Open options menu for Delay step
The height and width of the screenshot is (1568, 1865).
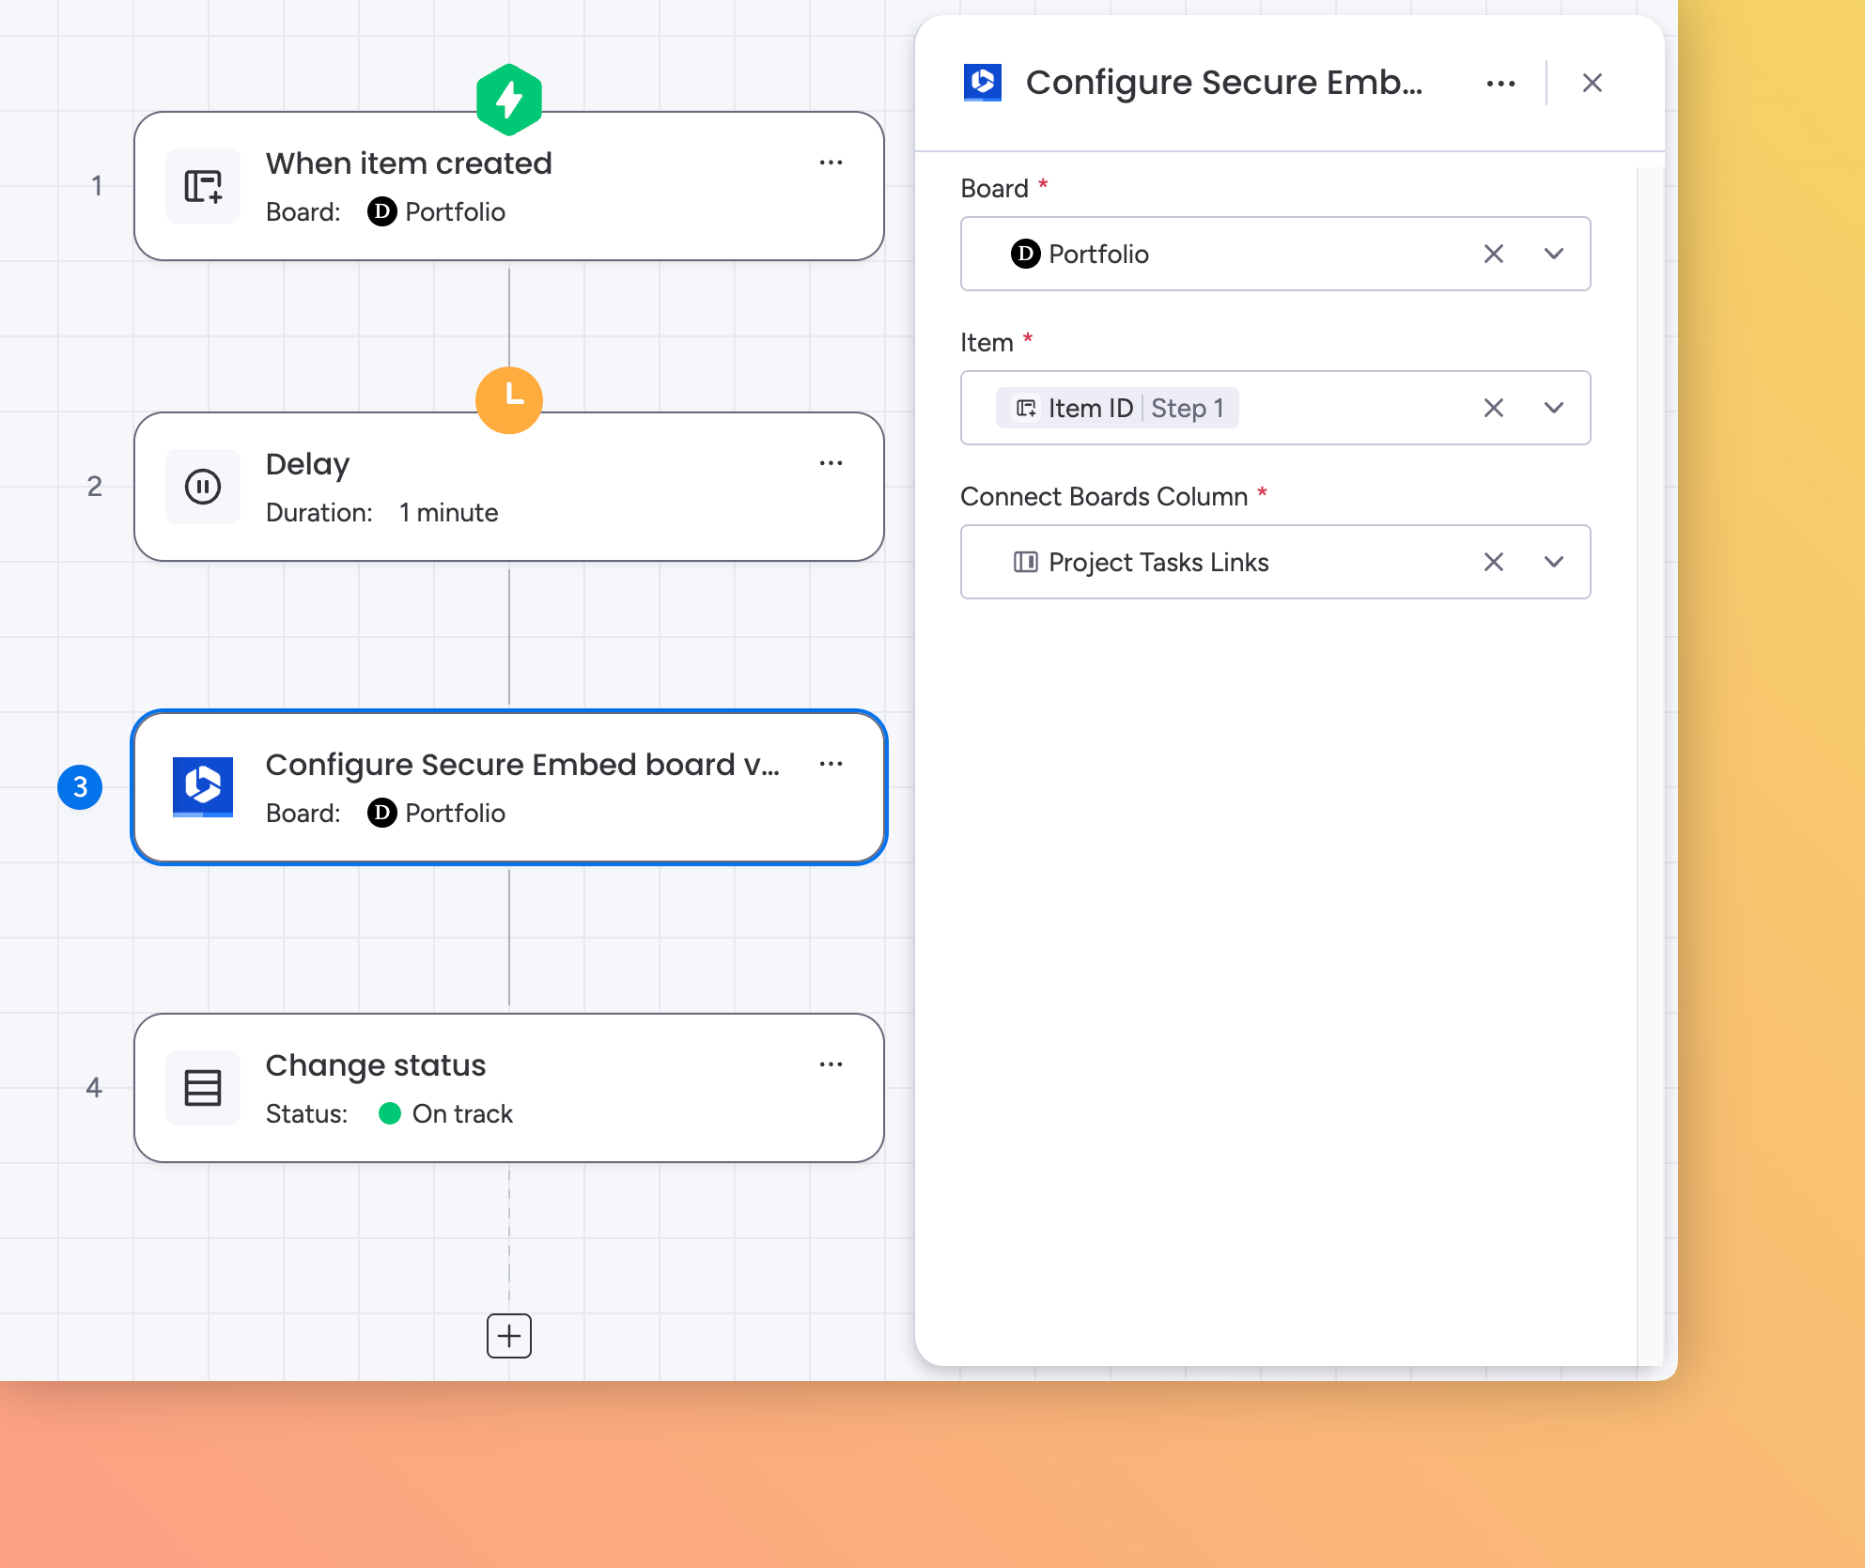(x=831, y=463)
